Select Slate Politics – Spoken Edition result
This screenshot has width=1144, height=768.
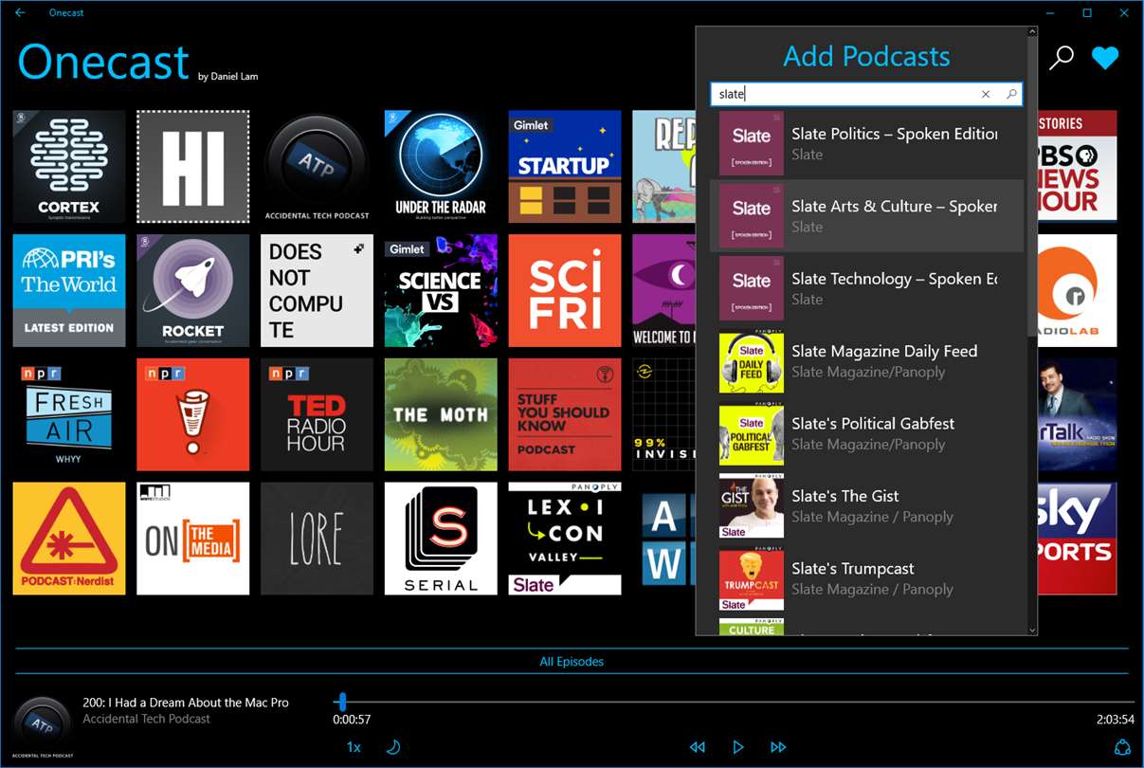(x=866, y=143)
